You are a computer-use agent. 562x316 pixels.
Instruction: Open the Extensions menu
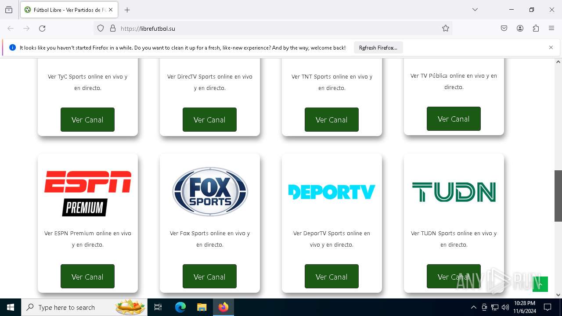pyautogui.click(x=536, y=29)
